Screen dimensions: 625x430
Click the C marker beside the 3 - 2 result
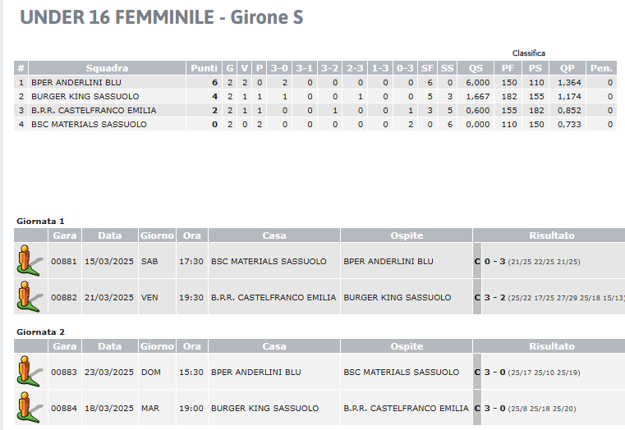click(477, 297)
